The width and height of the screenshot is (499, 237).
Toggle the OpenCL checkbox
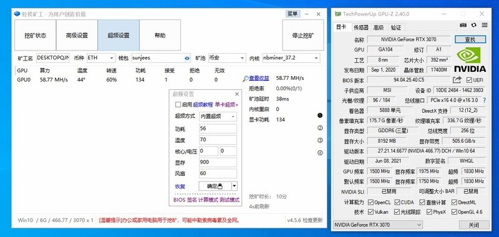pyautogui.click(x=371, y=202)
